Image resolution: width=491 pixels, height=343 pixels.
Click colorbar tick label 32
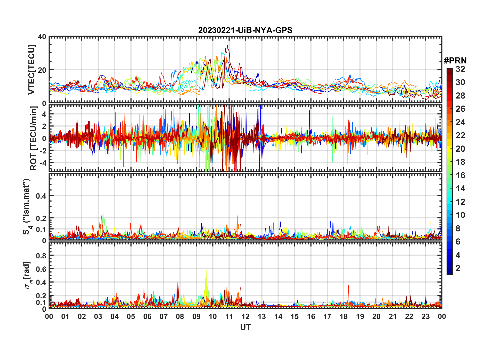(x=460, y=69)
